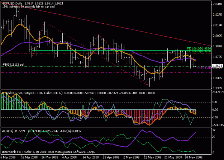Click the CCI scale level -100
The width and height of the screenshot is (224, 160).
[x=215, y=117]
